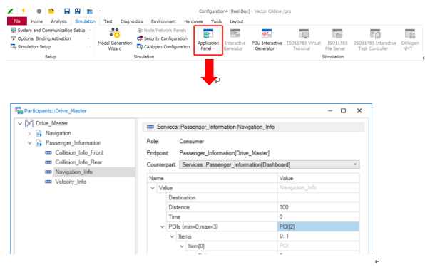Collapse the Passenger_Information tree node
Screen dimensions: 425x267
(x=29, y=143)
